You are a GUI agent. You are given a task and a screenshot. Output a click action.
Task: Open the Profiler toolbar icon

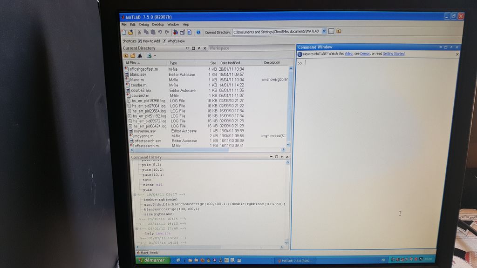point(189,32)
